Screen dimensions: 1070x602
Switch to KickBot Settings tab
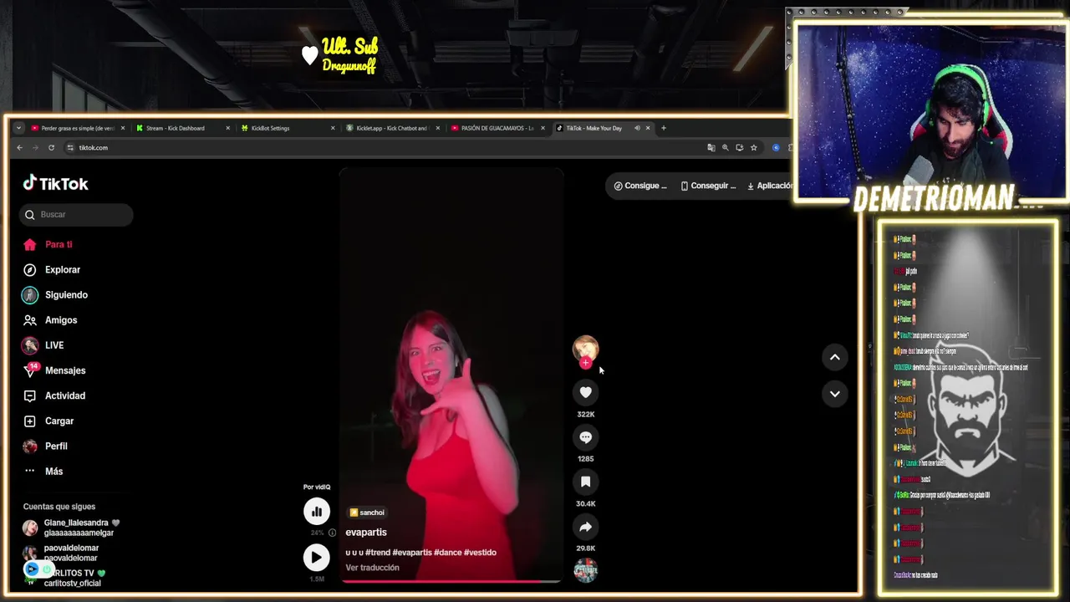coord(287,128)
